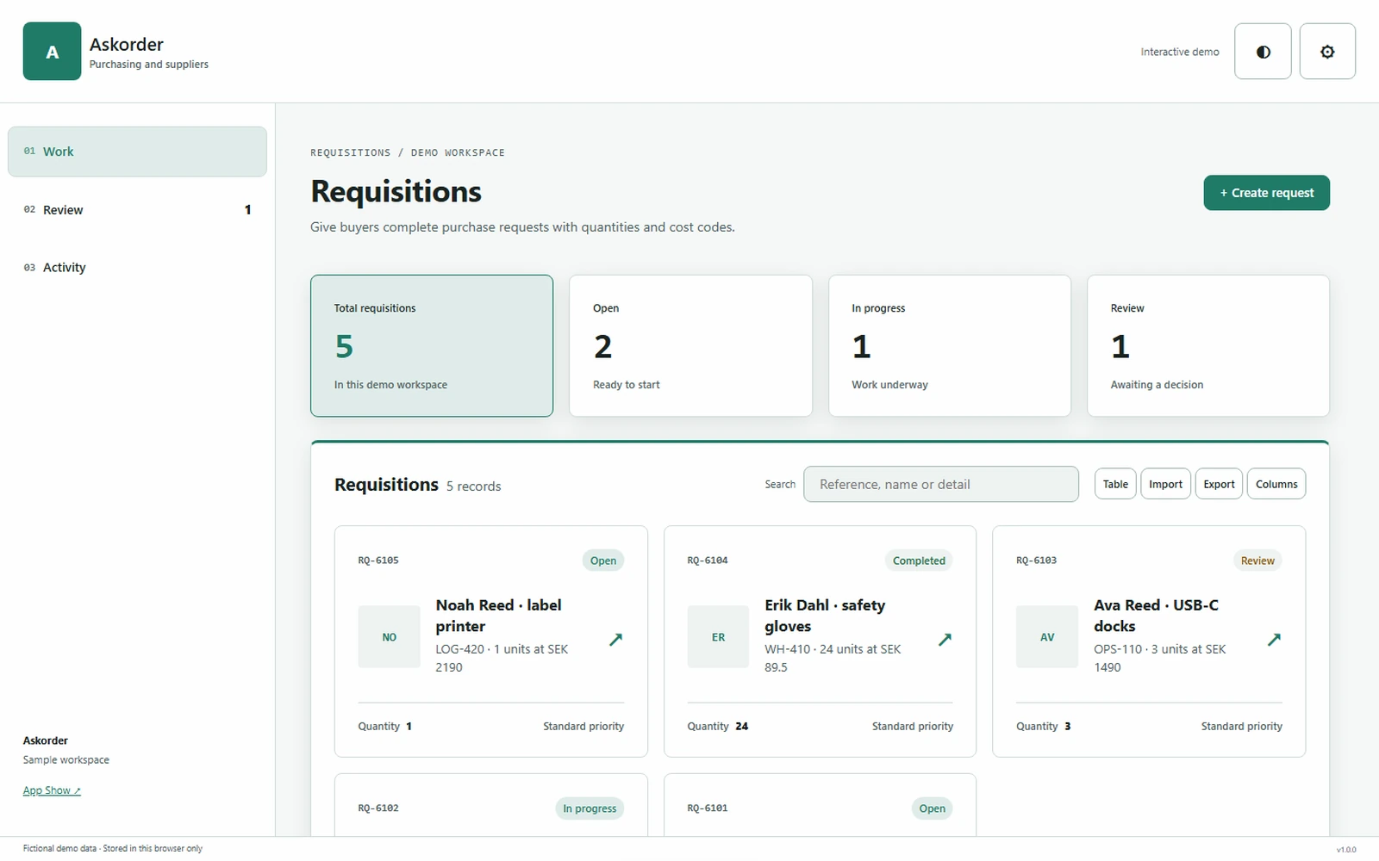
Task: Filter by the In progress summary card
Action: (950, 346)
